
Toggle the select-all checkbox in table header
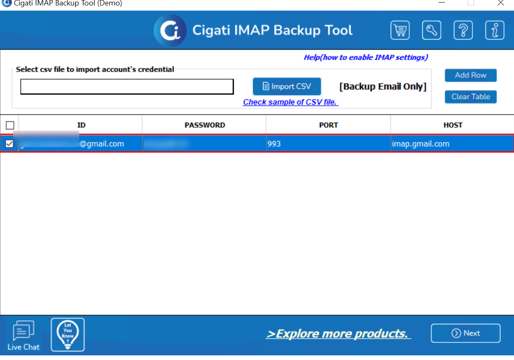(x=10, y=125)
